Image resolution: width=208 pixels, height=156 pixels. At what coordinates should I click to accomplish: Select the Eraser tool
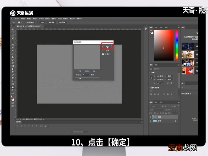coord(12,63)
